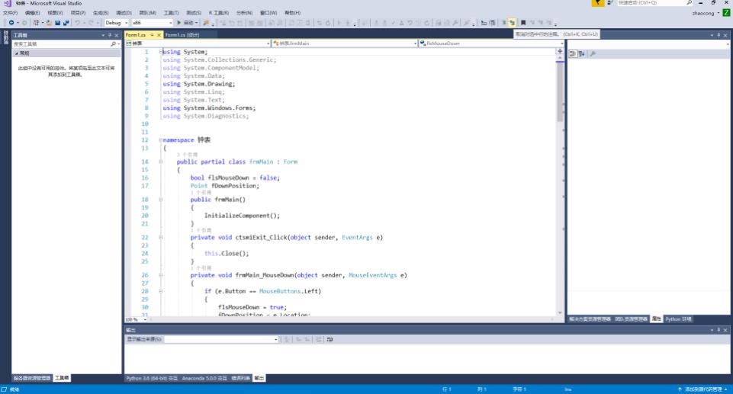733x394 pixels.
Task: Click the Navigate Backward toolbar icon
Action: pyautogui.click(x=11, y=23)
